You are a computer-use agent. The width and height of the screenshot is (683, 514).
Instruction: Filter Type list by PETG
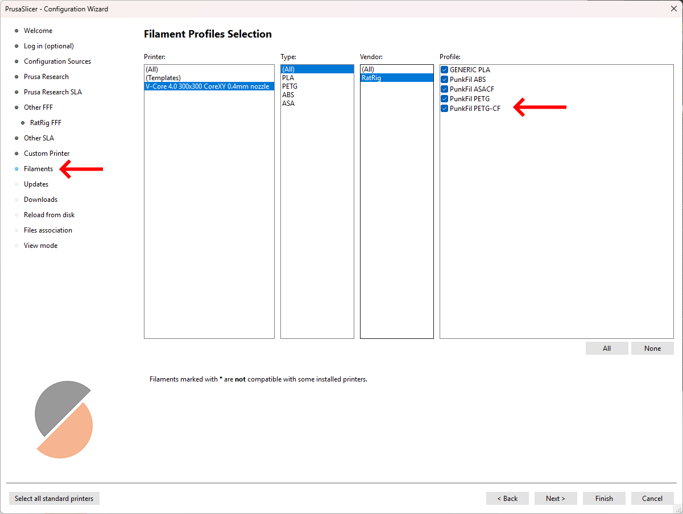point(317,86)
